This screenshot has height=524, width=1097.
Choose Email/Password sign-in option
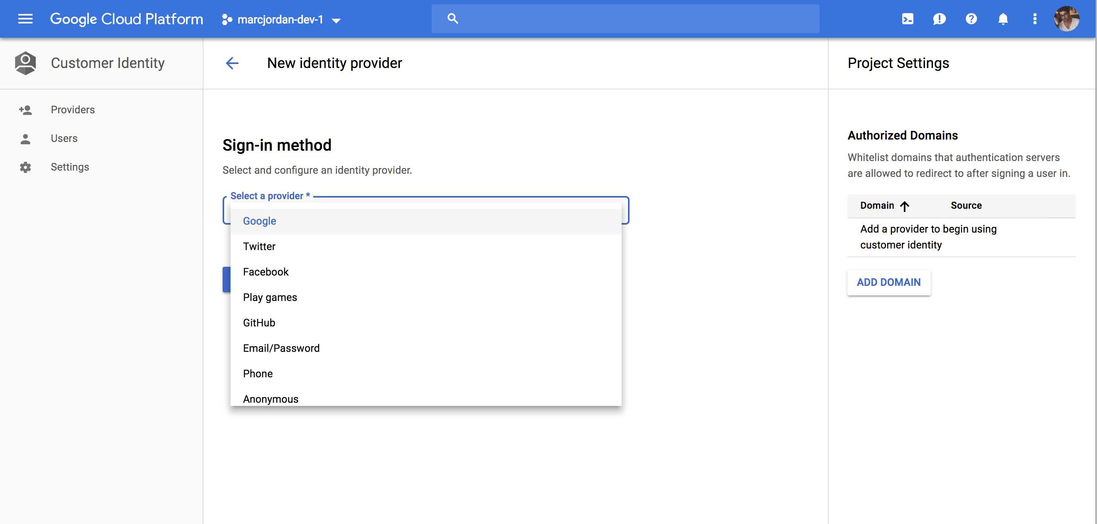coord(281,348)
